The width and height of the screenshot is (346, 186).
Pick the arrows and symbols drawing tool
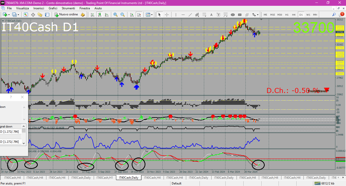click(254, 15)
